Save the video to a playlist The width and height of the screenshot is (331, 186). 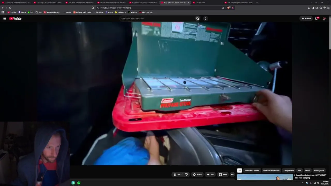223,175
